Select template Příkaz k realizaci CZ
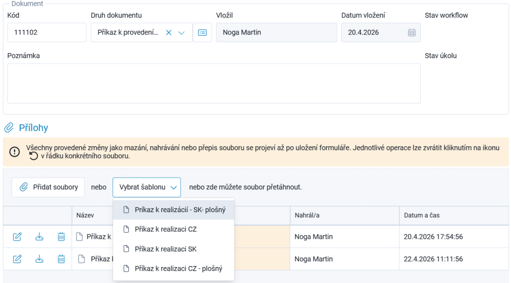511x283 pixels. pos(173,229)
